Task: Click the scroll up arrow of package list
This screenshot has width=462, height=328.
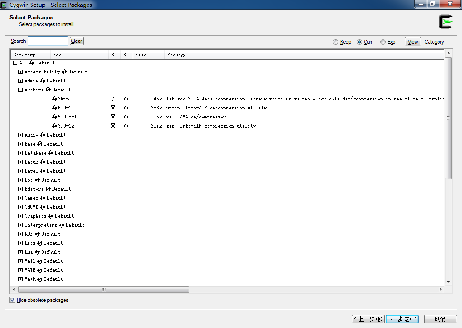Action: point(448,53)
